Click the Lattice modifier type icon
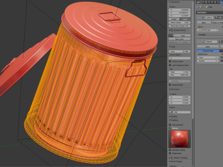The image size is (223, 167). pyautogui.click(x=203, y=18)
